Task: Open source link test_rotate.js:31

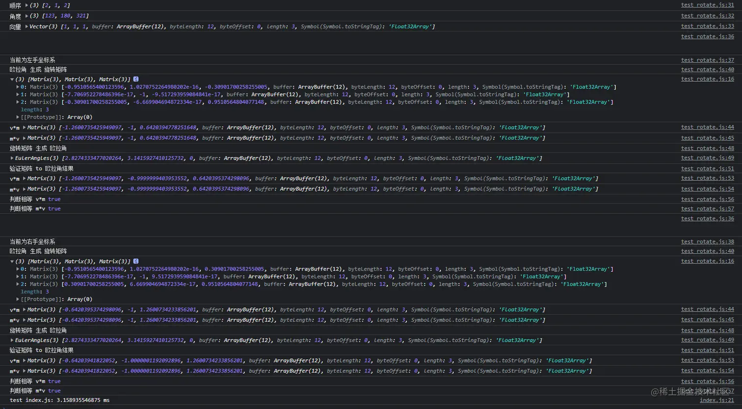Action: 708,5
